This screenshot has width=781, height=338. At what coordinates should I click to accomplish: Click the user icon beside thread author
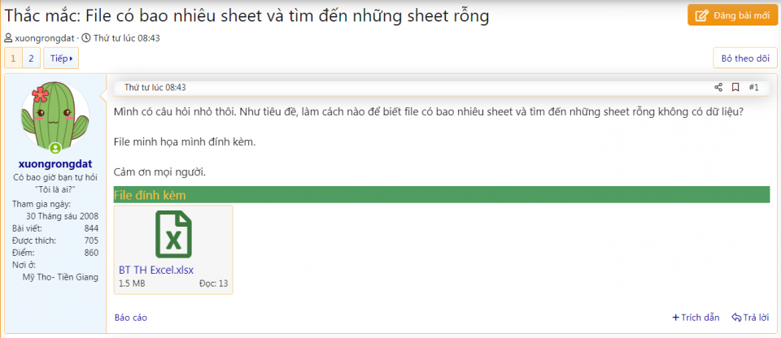pyautogui.click(x=8, y=38)
